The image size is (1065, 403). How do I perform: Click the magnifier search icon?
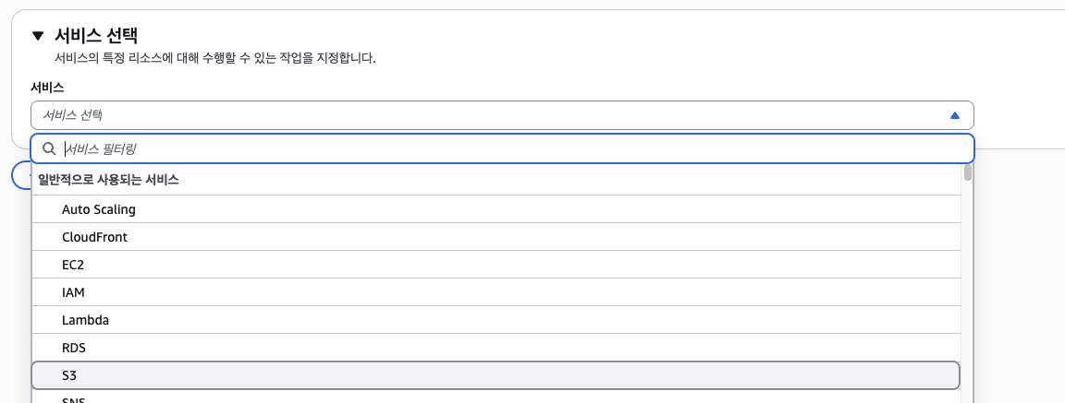pyautogui.click(x=50, y=148)
